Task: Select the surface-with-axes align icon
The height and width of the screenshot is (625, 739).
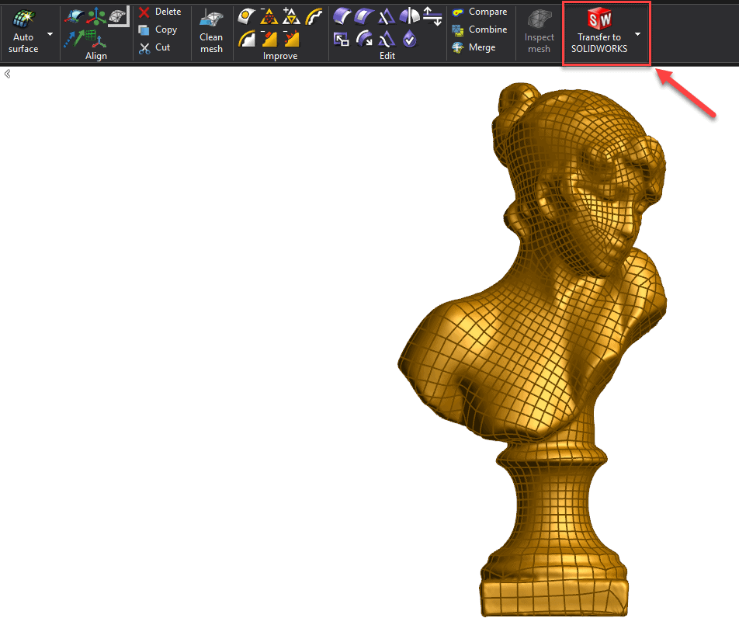Action: pyautogui.click(x=75, y=17)
